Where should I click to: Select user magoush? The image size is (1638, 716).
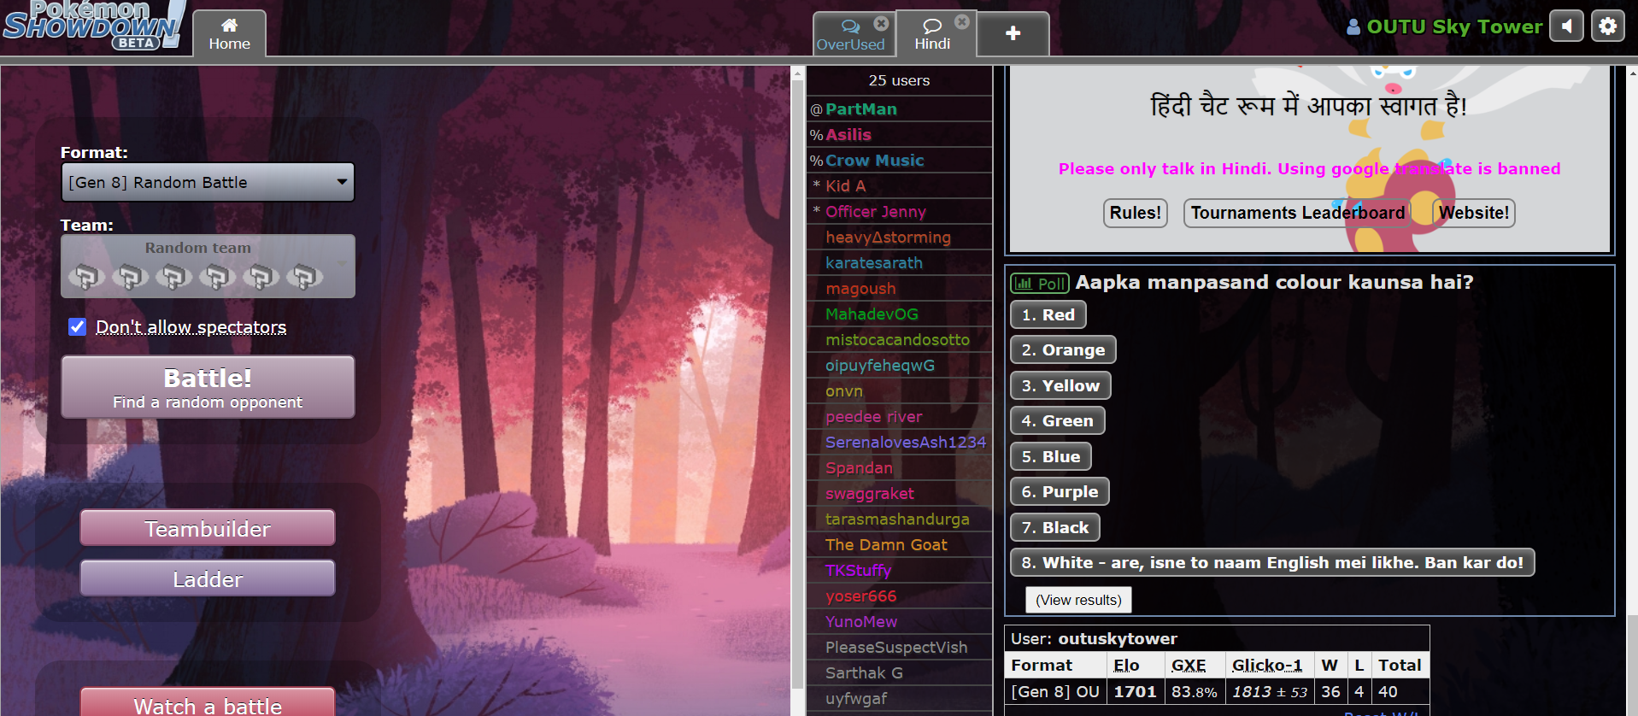899,288
